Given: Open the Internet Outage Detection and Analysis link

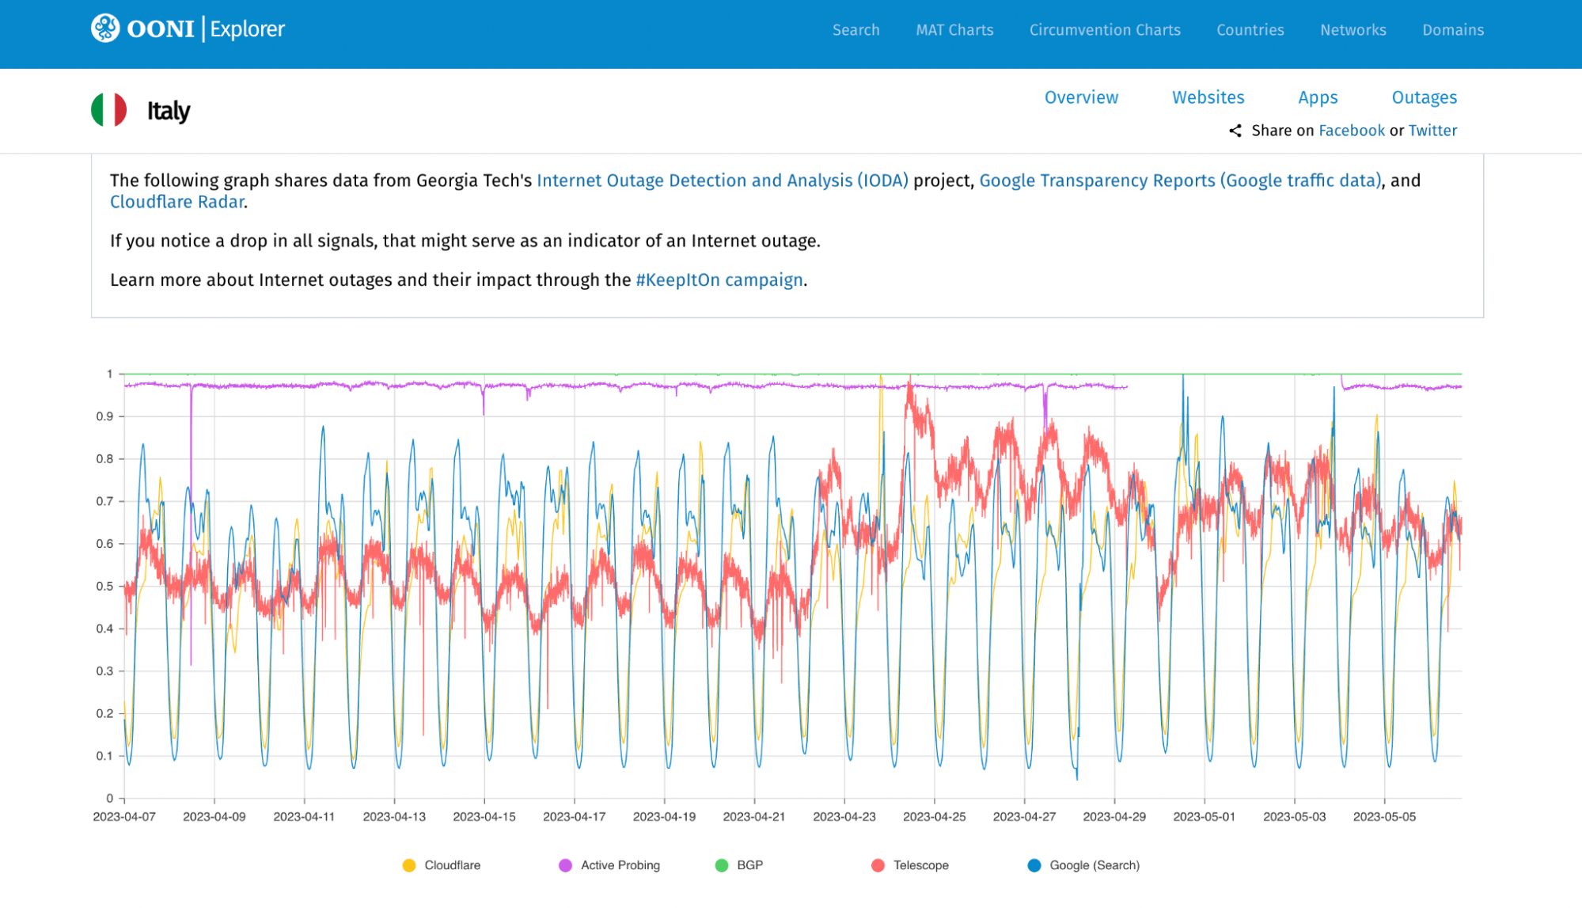Looking at the screenshot, I should point(722,180).
